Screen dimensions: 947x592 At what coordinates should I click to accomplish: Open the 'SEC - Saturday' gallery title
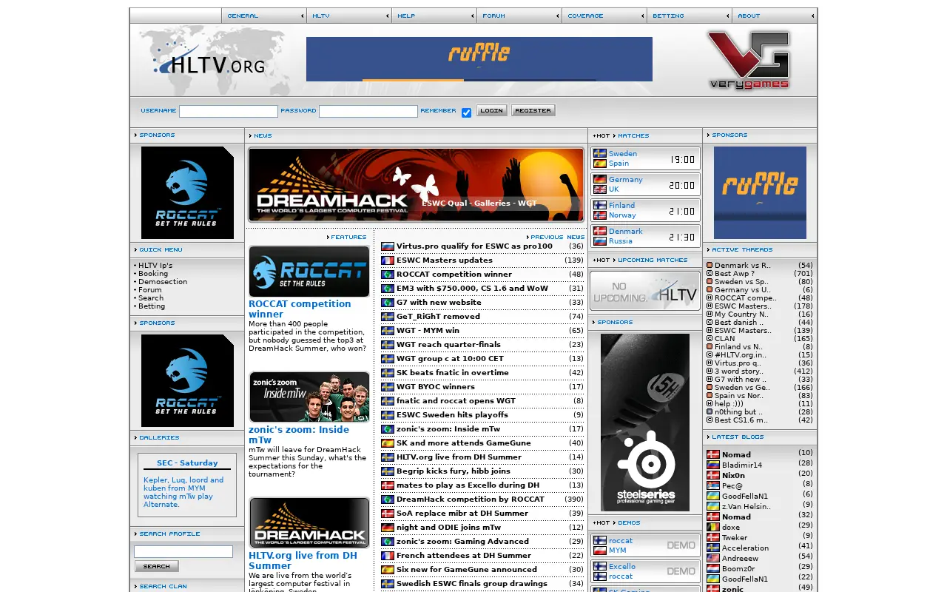(187, 463)
